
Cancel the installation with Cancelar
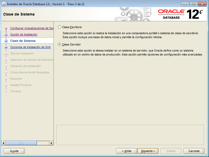coord(194,151)
